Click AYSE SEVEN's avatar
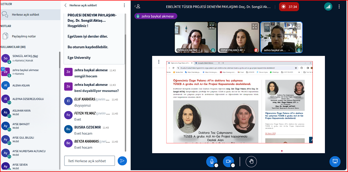The image size is (348, 172). pyautogui.click(x=6, y=166)
